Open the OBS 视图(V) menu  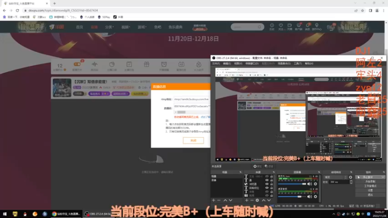tap(238, 63)
